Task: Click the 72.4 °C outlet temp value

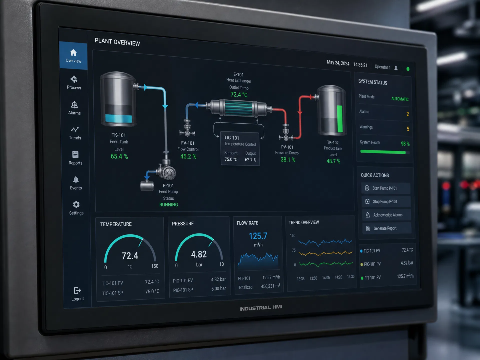Action: coord(239,94)
